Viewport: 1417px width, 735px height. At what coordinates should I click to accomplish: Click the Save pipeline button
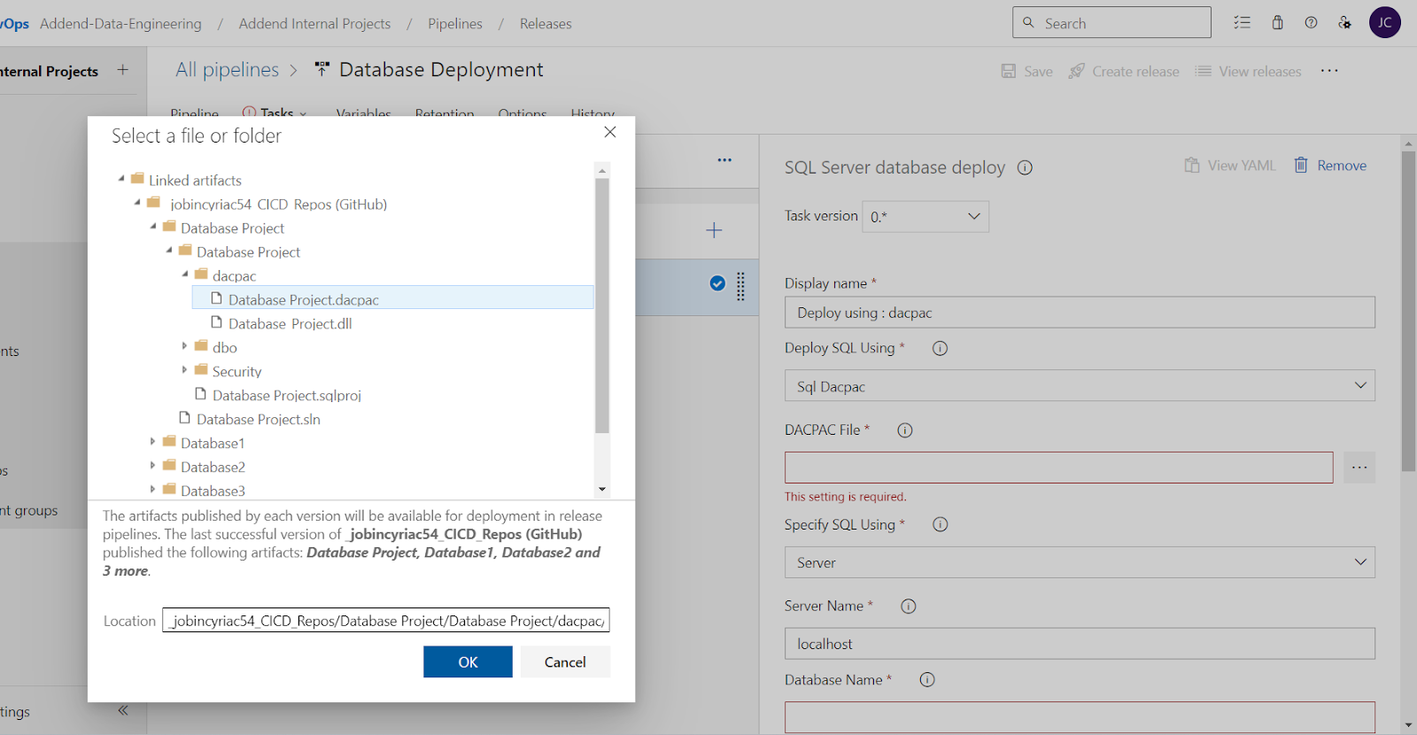(x=1027, y=71)
